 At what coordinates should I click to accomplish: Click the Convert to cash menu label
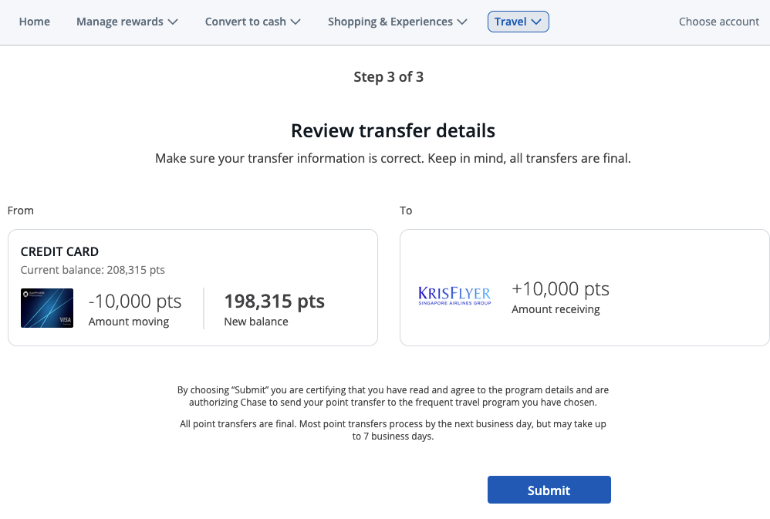point(245,22)
